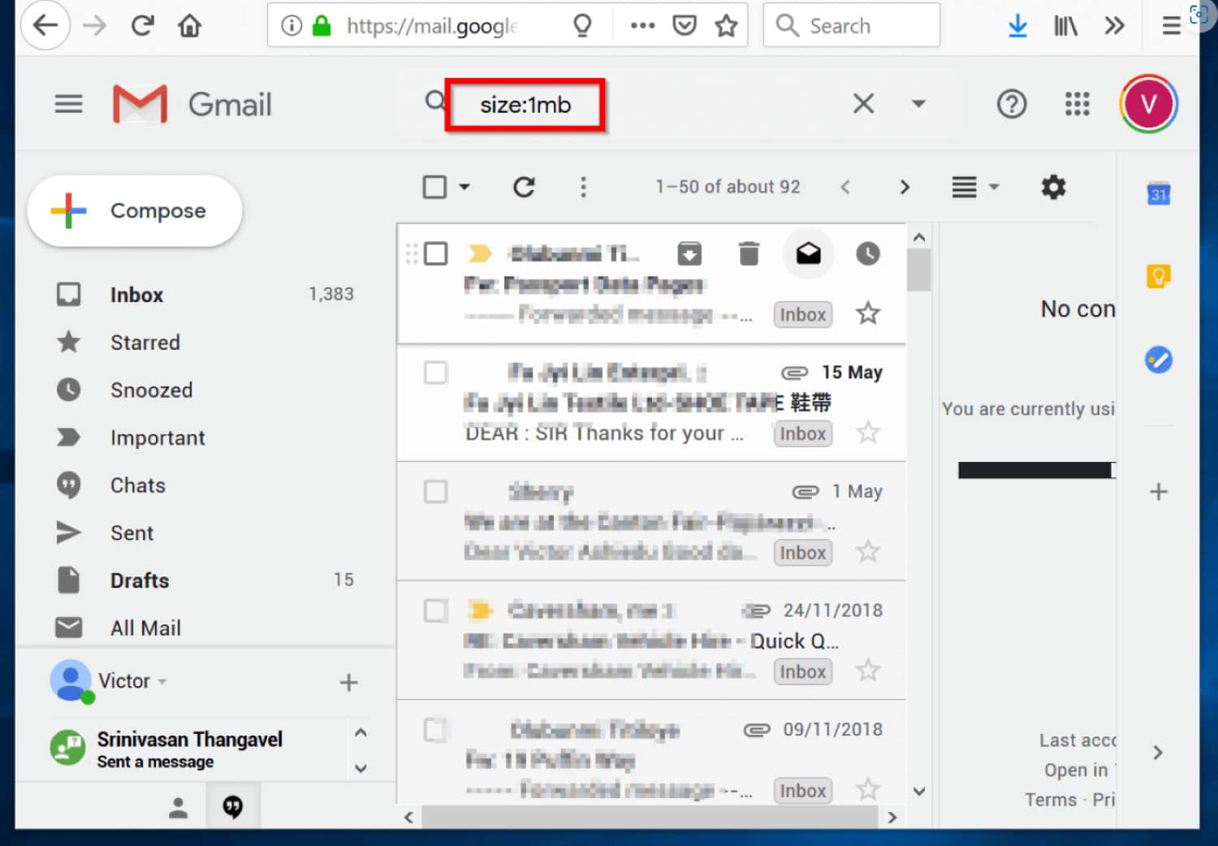The image size is (1218, 846).
Task: Star the first email in list
Action: [x=868, y=313]
